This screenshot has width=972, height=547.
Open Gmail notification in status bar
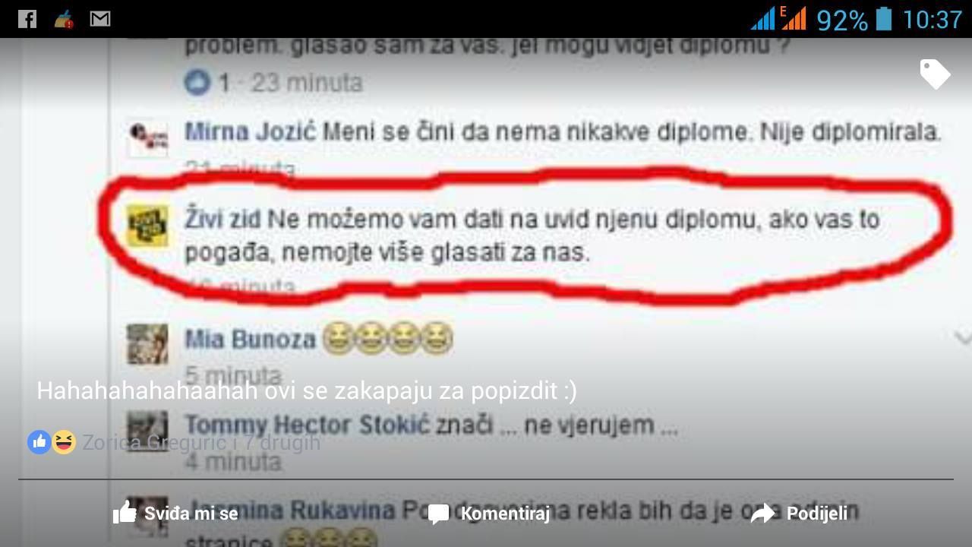100,18
